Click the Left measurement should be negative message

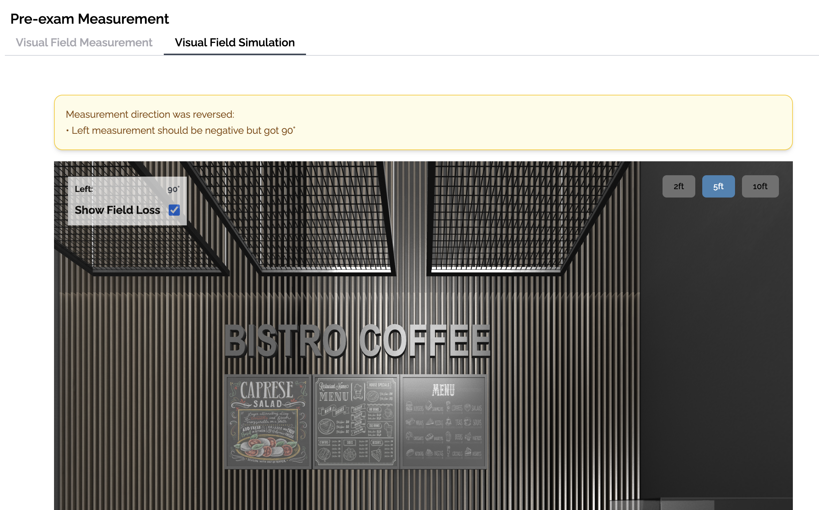coord(183,131)
